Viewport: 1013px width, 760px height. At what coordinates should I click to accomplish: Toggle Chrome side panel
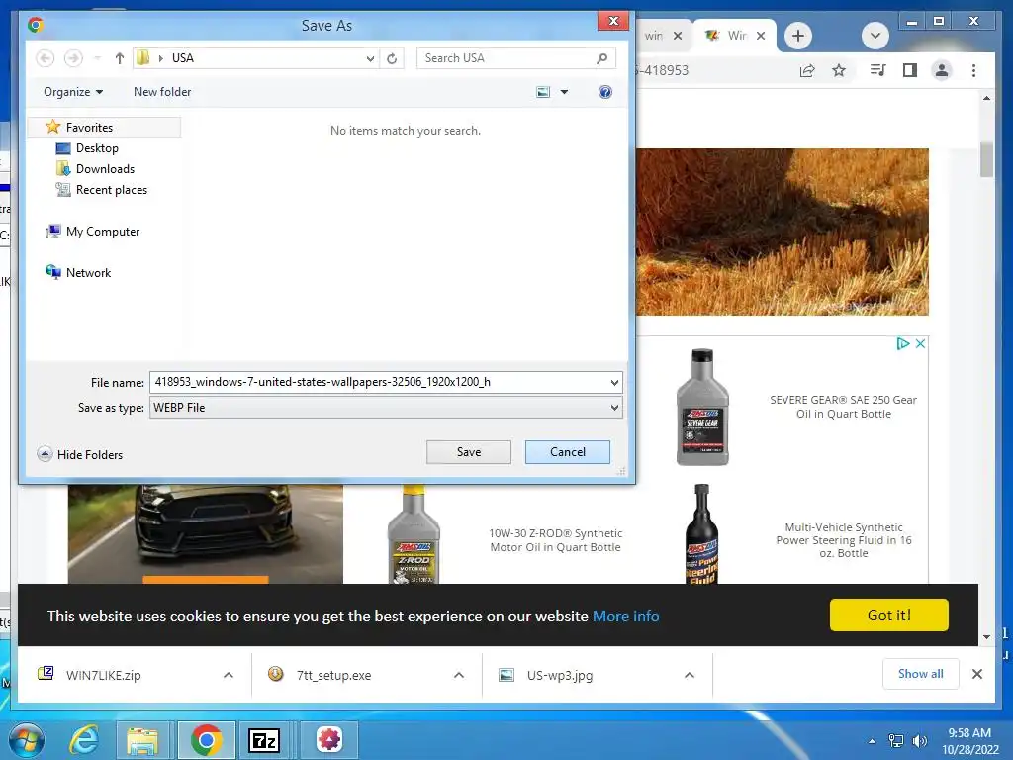(910, 70)
